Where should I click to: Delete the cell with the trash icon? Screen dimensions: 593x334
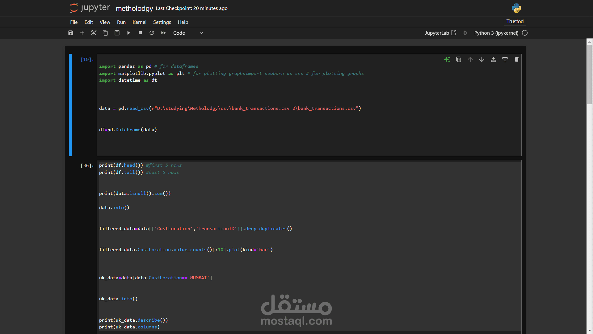517,59
